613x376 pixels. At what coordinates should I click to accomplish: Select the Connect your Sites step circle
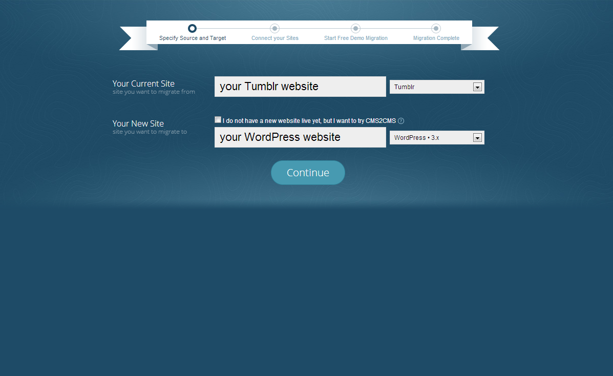click(x=275, y=29)
